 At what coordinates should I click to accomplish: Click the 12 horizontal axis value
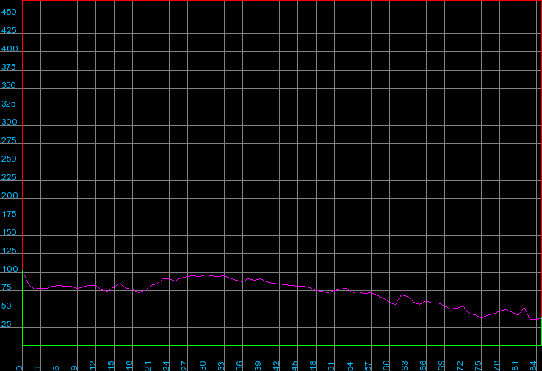click(x=93, y=366)
